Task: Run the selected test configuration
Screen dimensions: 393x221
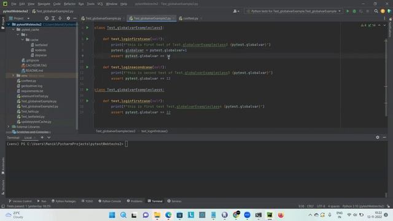Action: click(x=348, y=11)
